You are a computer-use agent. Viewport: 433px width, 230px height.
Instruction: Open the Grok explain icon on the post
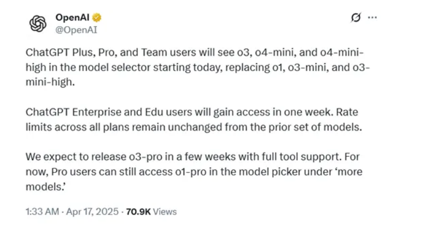coord(356,18)
